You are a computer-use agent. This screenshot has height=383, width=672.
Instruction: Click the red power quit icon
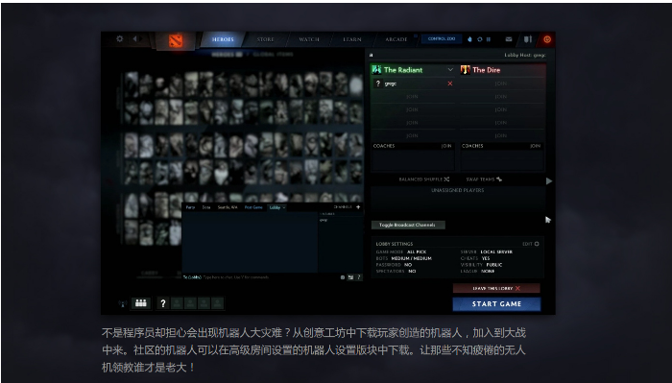point(547,39)
